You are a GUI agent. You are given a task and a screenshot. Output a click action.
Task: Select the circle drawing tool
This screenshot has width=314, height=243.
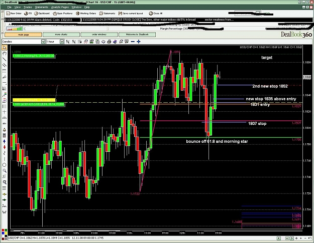[x=5, y=165]
